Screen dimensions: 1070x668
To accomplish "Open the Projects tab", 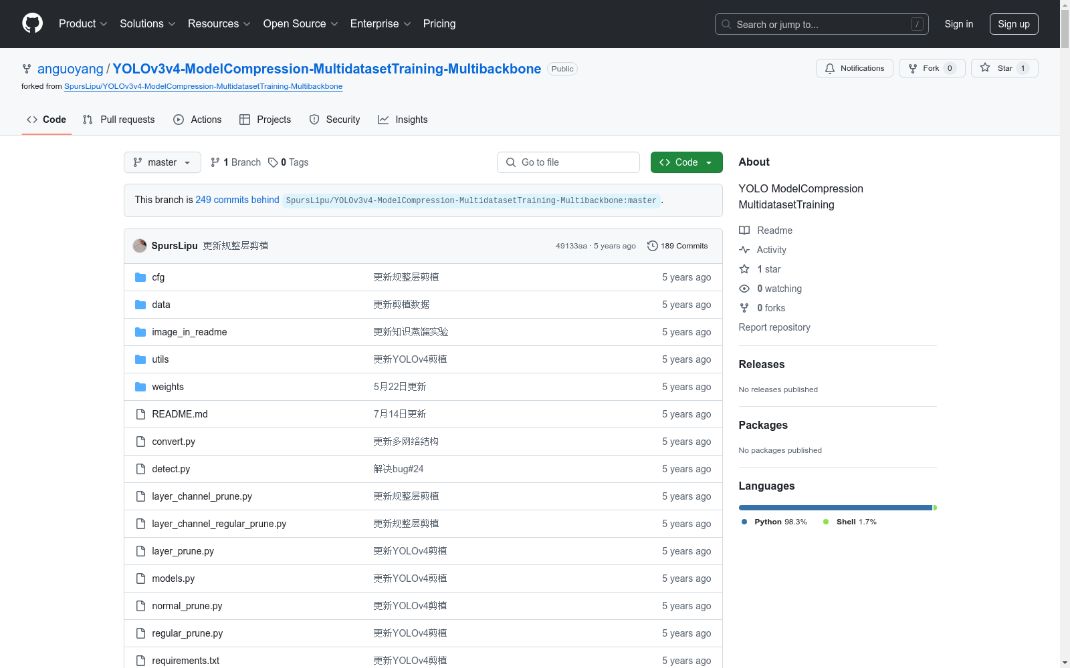I will tap(265, 120).
